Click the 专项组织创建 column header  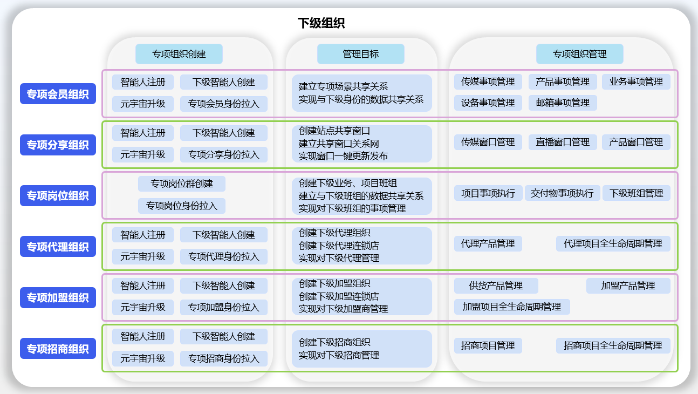point(179,54)
